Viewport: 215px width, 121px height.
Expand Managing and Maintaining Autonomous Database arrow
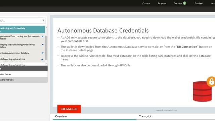coord(43,45)
